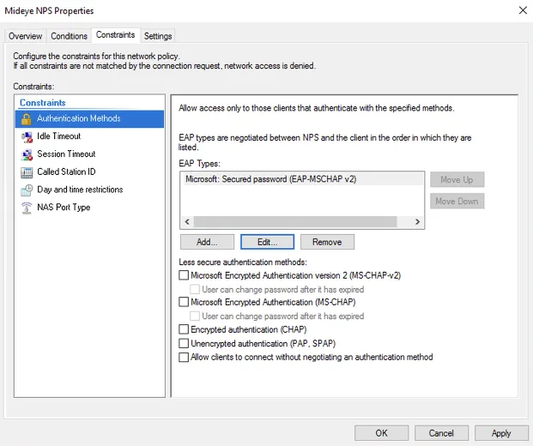Viewport: 533px width, 446px height.
Task: Click the Apply button
Action: tap(501, 433)
